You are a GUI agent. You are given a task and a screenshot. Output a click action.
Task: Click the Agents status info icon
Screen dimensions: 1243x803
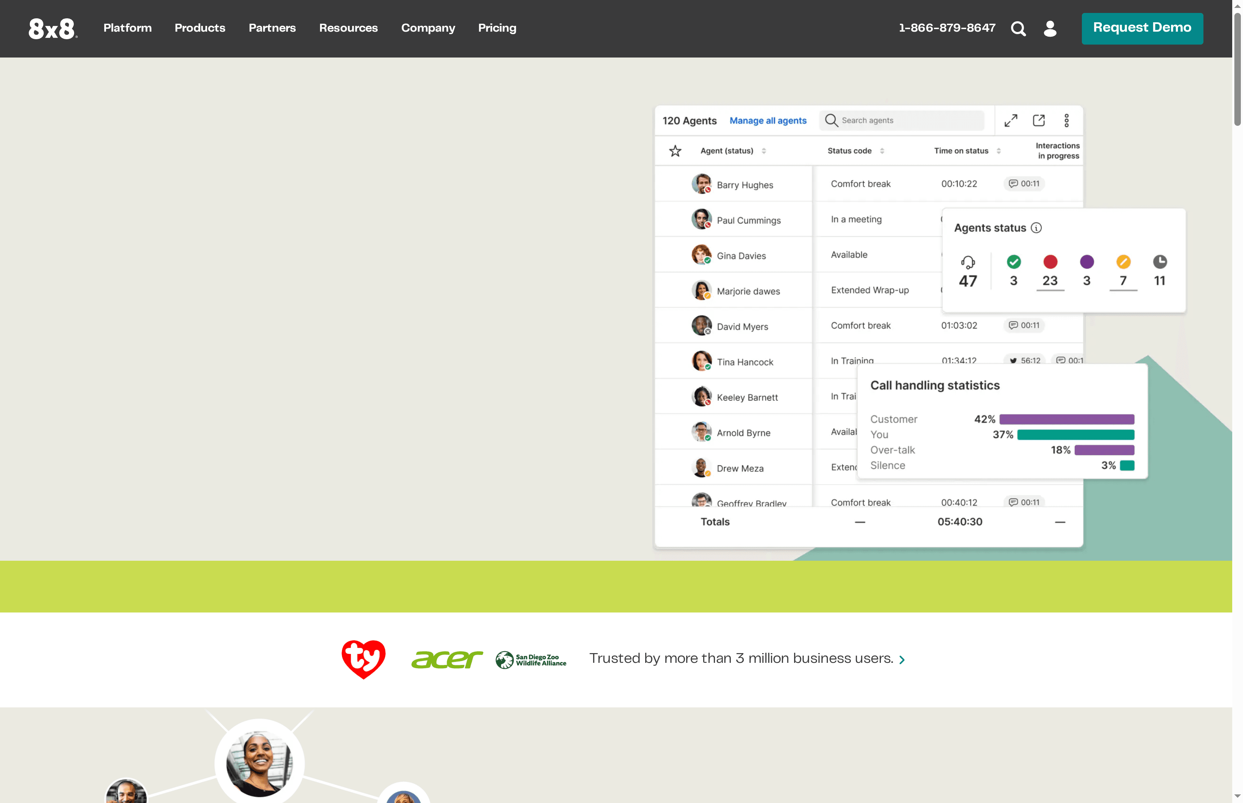(1036, 228)
